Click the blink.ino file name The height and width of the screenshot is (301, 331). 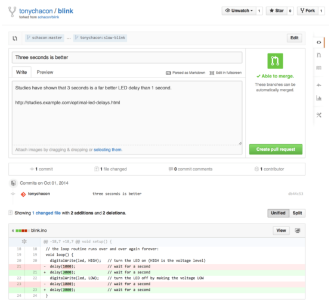pyautogui.click(x=39, y=231)
